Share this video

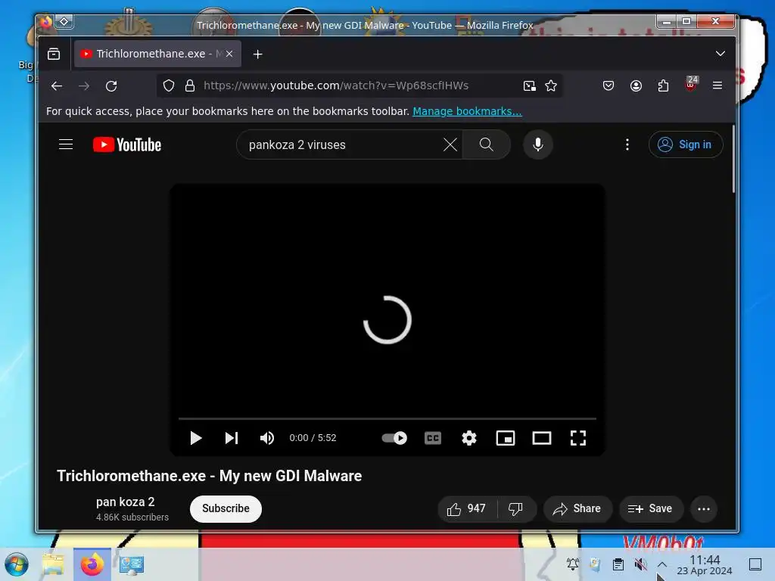[x=577, y=509]
